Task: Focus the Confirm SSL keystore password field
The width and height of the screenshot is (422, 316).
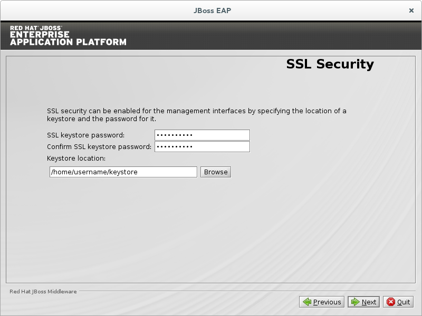Action: (x=202, y=146)
